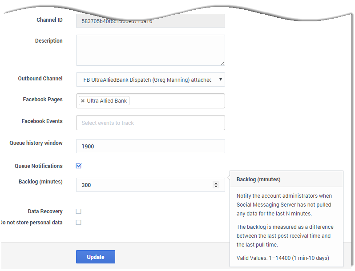Uncheck the Queue Notifications checkbox

point(79,166)
